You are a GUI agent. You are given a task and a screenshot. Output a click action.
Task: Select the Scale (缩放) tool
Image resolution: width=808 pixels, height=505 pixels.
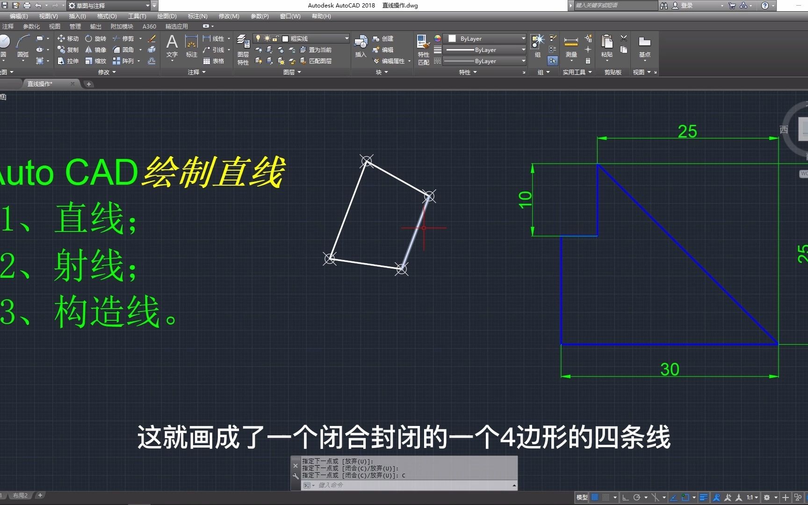[x=95, y=61]
